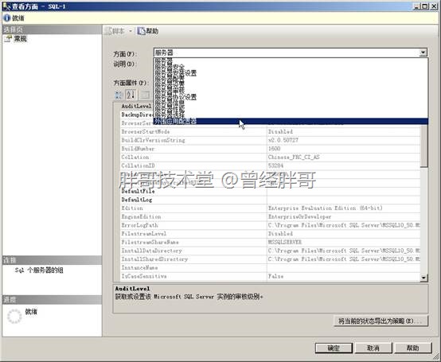Select the ErrorLogPath property row

tap(271, 225)
